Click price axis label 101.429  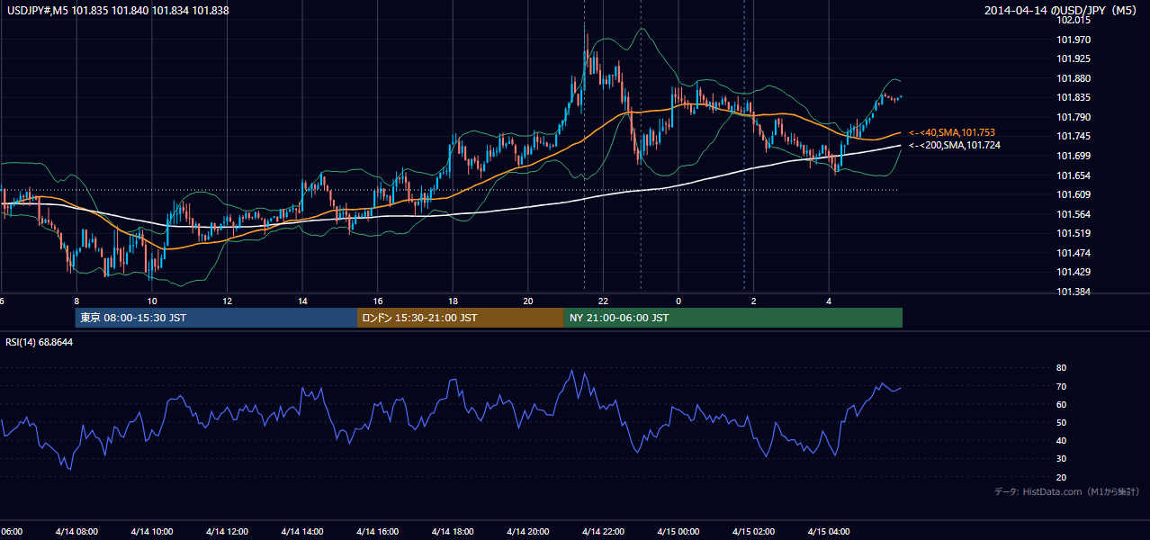click(x=1073, y=272)
